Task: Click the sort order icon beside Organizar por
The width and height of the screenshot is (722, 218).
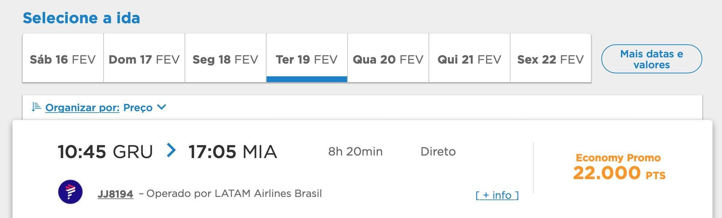Action: pyautogui.click(x=36, y=107)
